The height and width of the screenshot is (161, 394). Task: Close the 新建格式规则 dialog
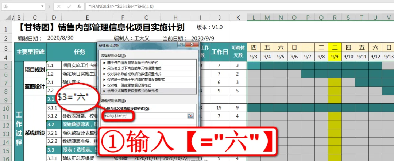tap(192, 45)
